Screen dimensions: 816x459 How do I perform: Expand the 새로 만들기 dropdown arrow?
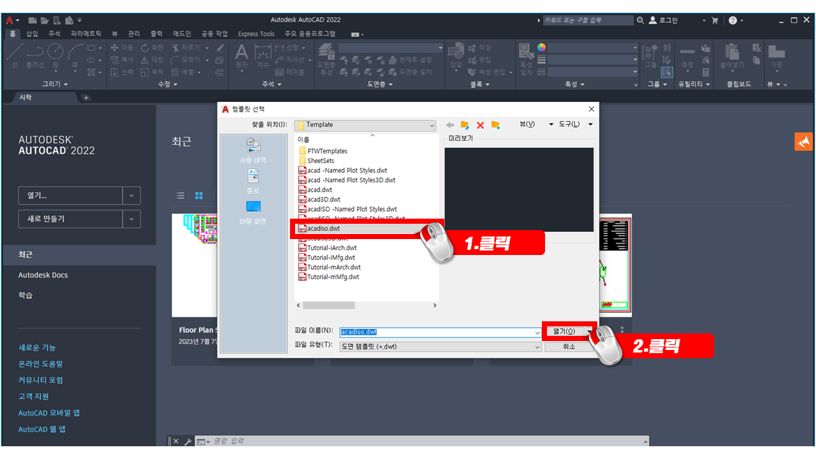(x=131, y=219)
